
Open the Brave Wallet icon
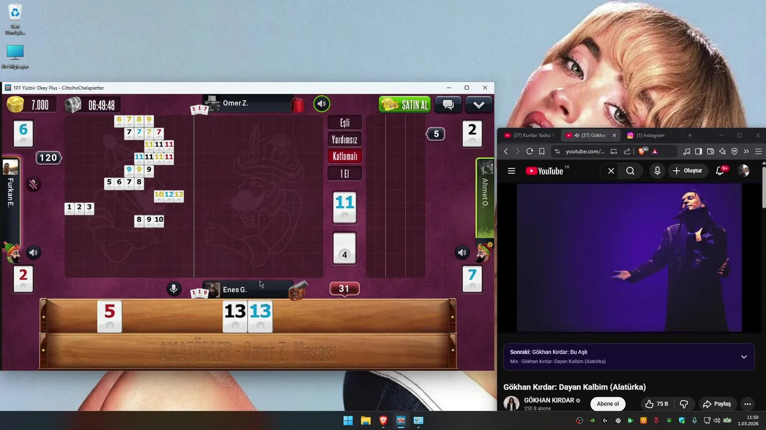[710, 152]
